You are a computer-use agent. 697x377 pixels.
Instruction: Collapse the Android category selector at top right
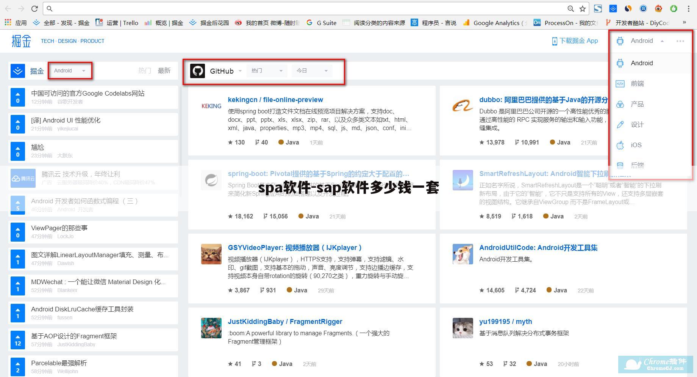[662, 41]
